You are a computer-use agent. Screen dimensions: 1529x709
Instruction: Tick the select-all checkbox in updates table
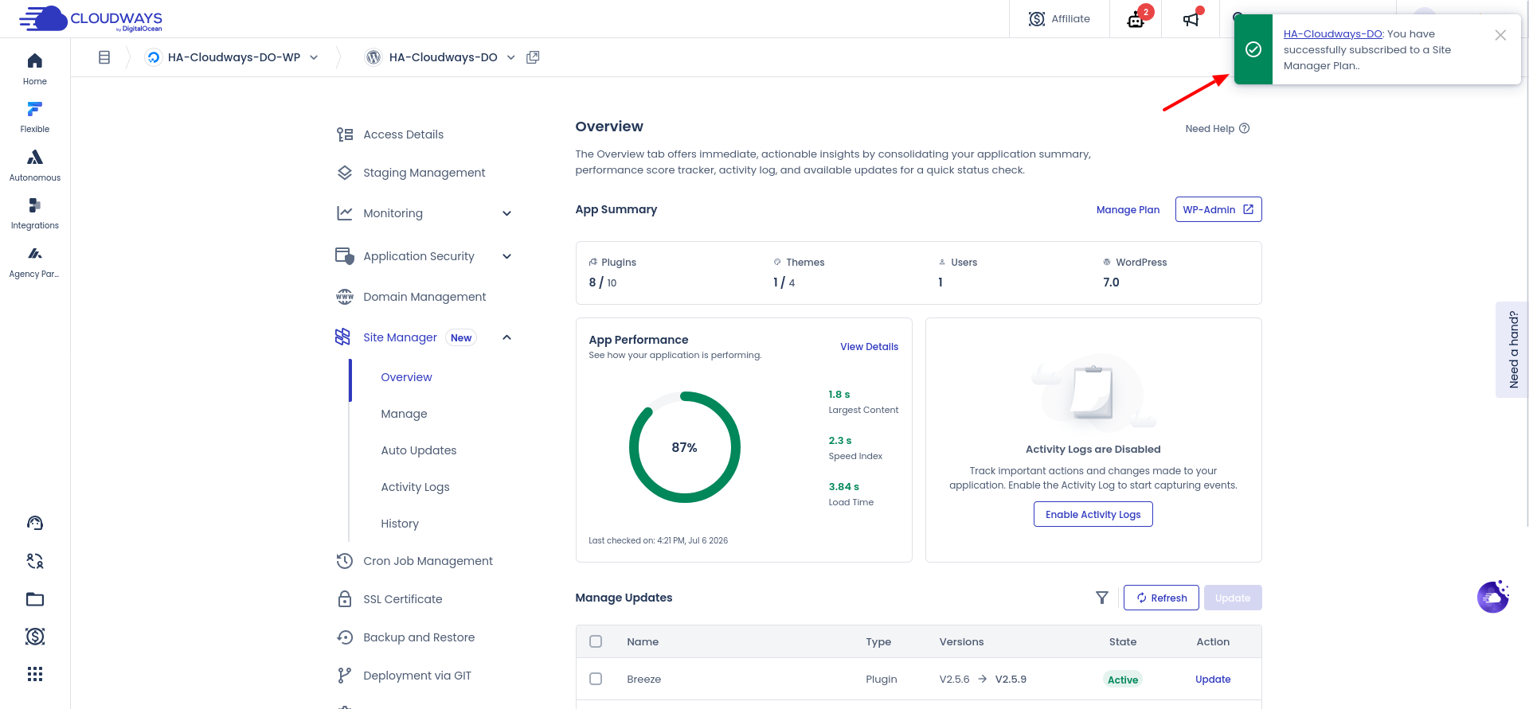coord(596,641)
